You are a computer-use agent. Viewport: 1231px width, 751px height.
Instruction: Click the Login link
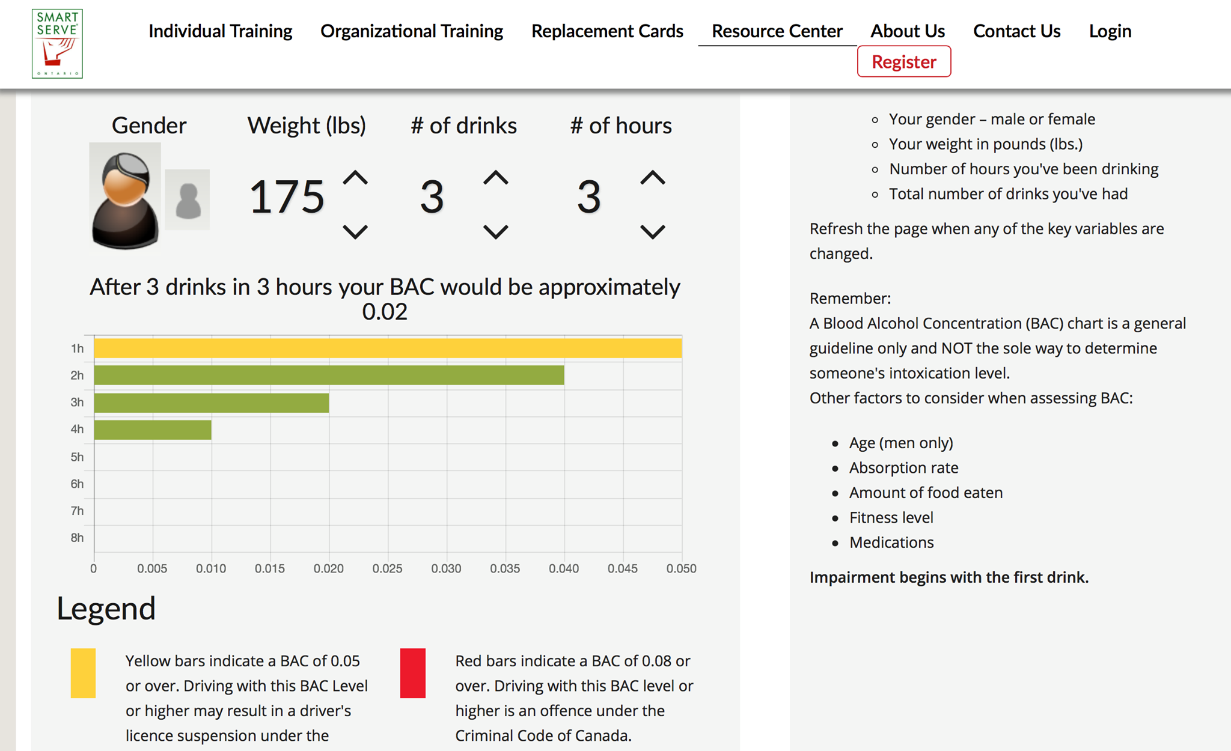pyautogui.click(x=1110, y=31)
